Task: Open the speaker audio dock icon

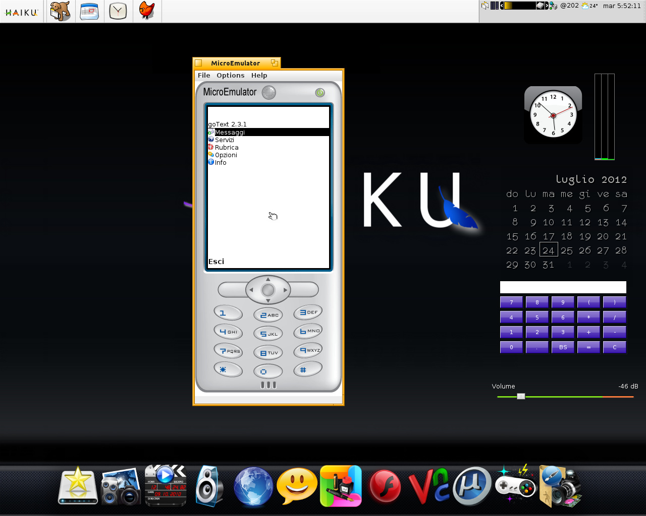Action: [x=209, y=486]
